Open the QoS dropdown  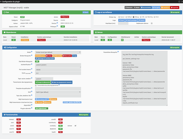[58, 92]
